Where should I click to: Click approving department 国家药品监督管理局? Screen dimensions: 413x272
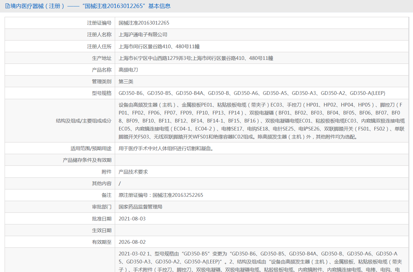[x=140, y=207]
